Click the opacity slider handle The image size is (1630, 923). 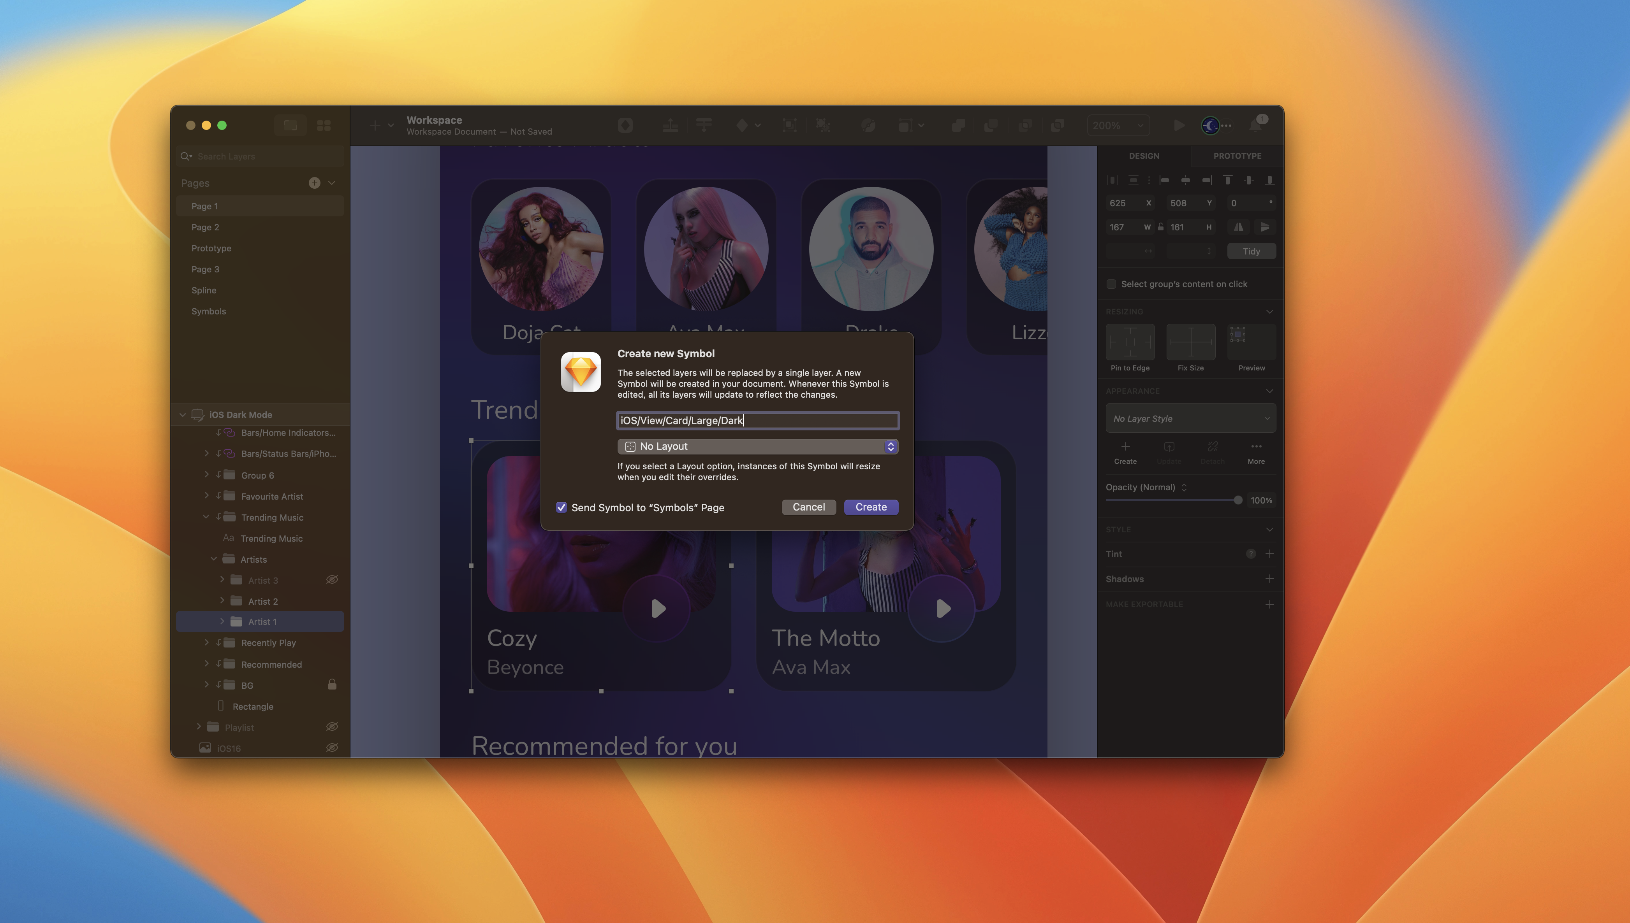pyautogui.click(x=1237, y=500)
